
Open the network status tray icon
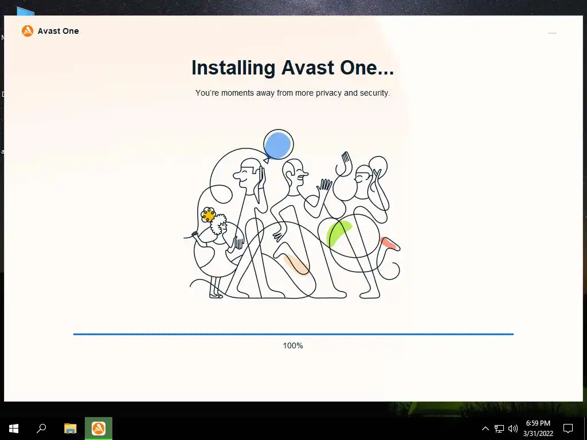pos(499,429)
